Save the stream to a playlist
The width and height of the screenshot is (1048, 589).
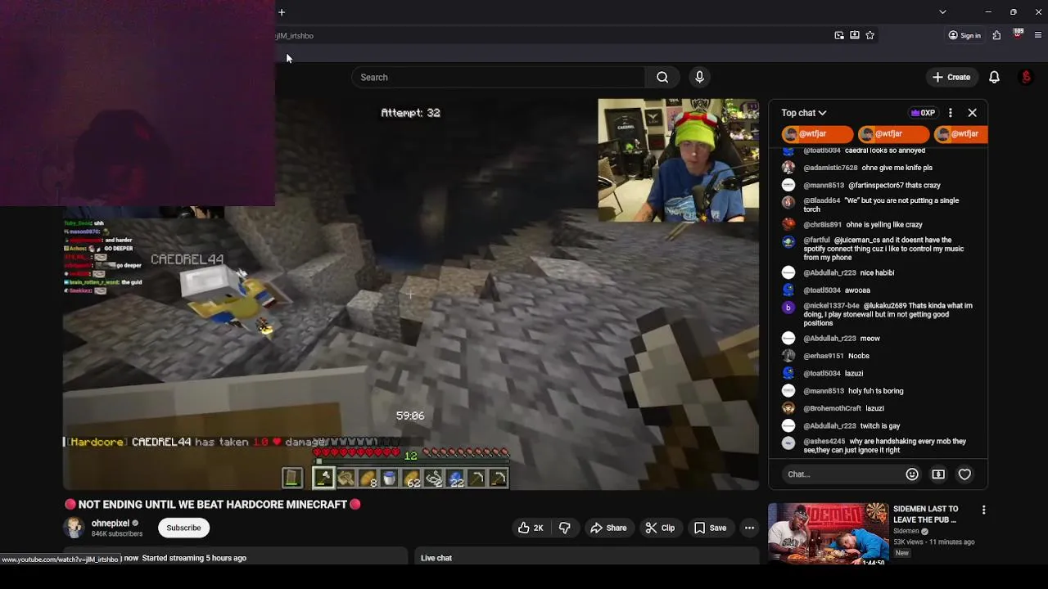711,528
